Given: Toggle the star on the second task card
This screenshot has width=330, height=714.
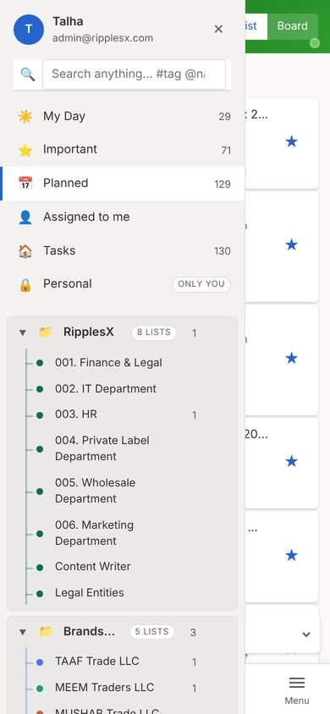Looking at the screenshot, I should click(291, 245).
